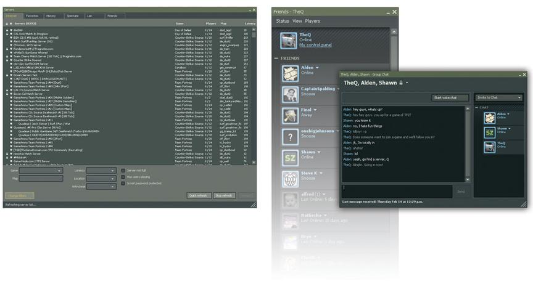Click Steve K's avatar icon
Viewport: 533px width, 308px height.
click(291, 179)
